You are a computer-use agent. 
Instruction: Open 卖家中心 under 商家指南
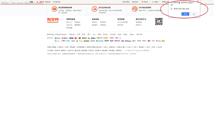95,22
